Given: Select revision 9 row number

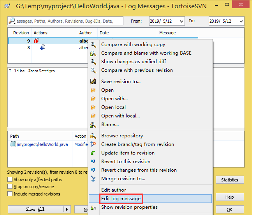Looking at the screenshot, I should pyautogui.click(x=28, y=41).
